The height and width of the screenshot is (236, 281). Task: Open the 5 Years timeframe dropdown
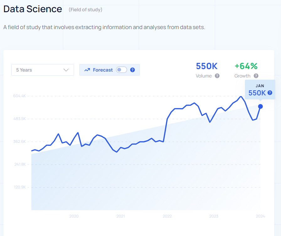point(43,70)
